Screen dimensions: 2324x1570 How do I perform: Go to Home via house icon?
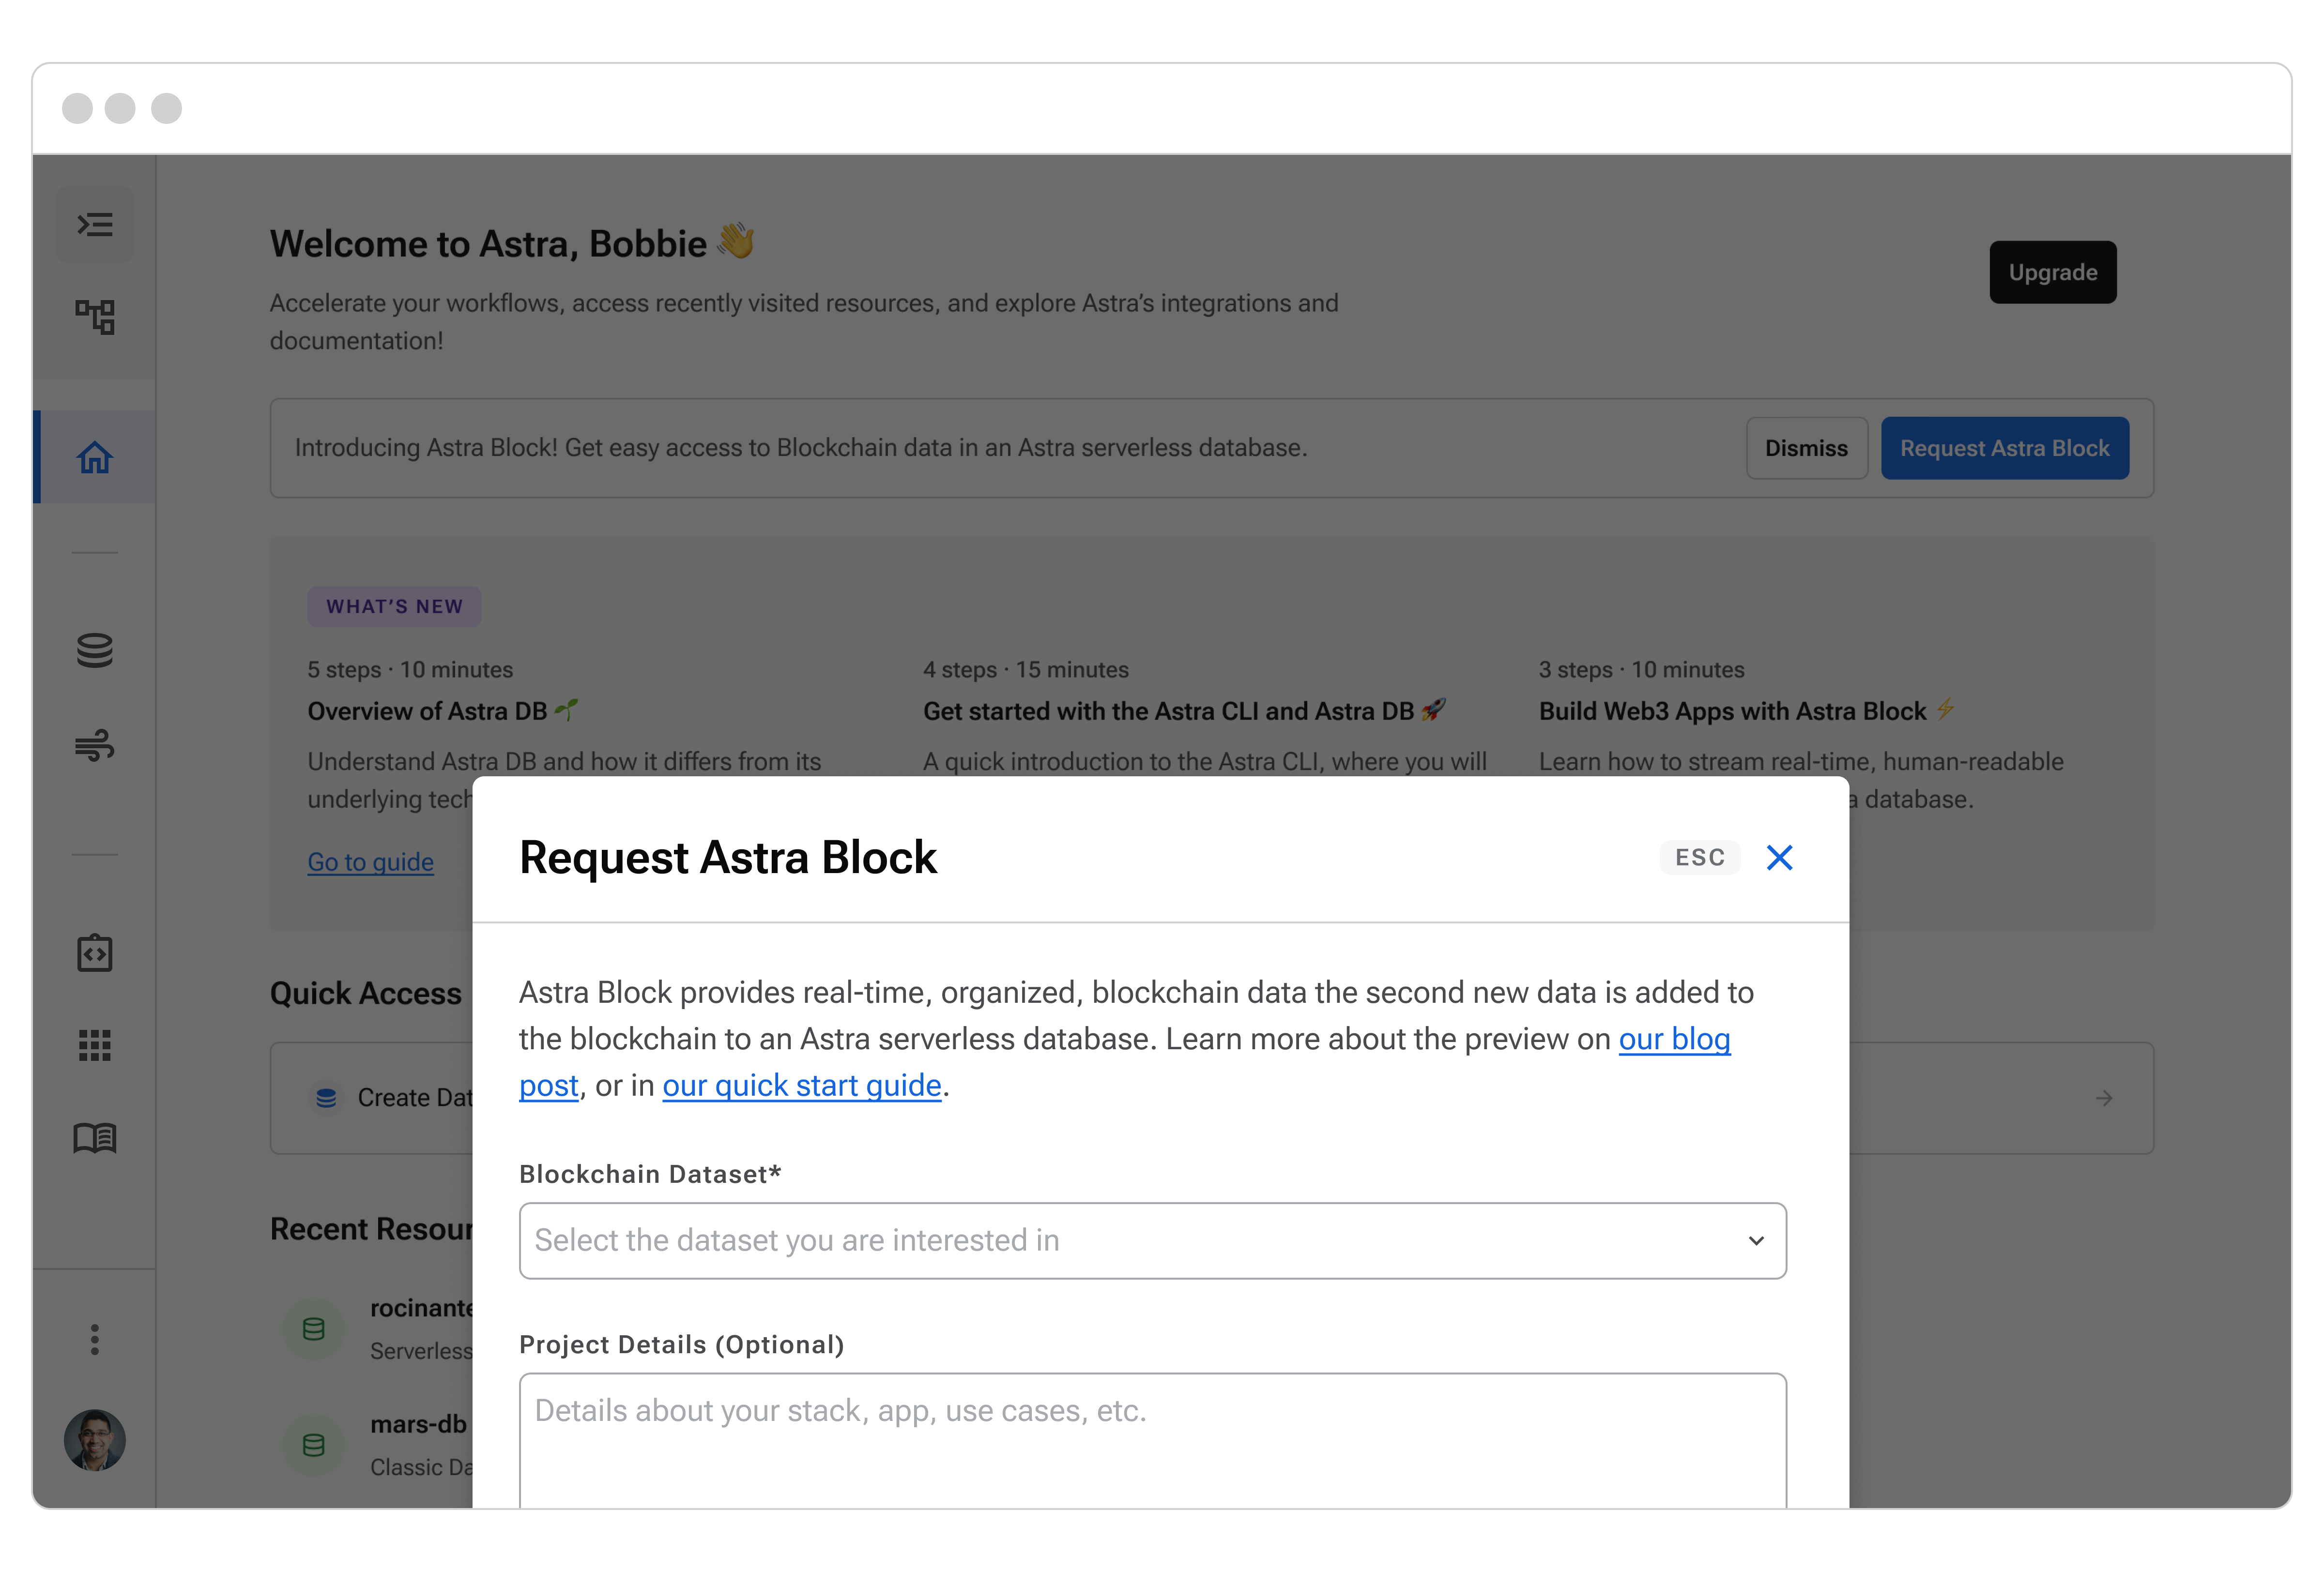[95, 458]
